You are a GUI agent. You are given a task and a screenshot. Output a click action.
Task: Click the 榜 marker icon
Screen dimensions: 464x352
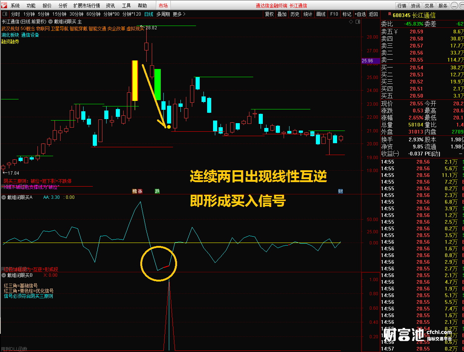tap(135, 191)
